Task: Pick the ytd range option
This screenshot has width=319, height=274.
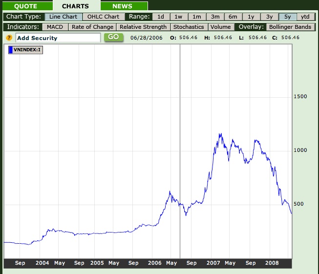Action: 305,17
